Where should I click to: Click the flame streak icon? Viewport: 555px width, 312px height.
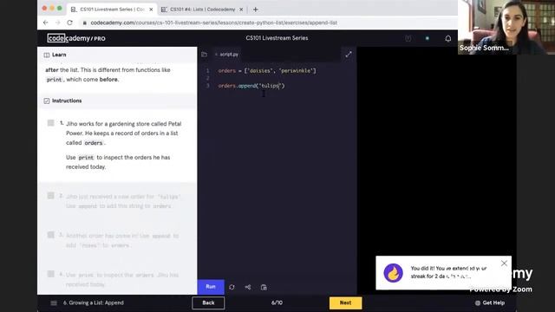393,273
